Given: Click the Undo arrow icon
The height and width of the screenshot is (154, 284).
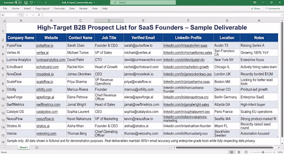Looking at the screenshot, I should click(x=31, y=2).
